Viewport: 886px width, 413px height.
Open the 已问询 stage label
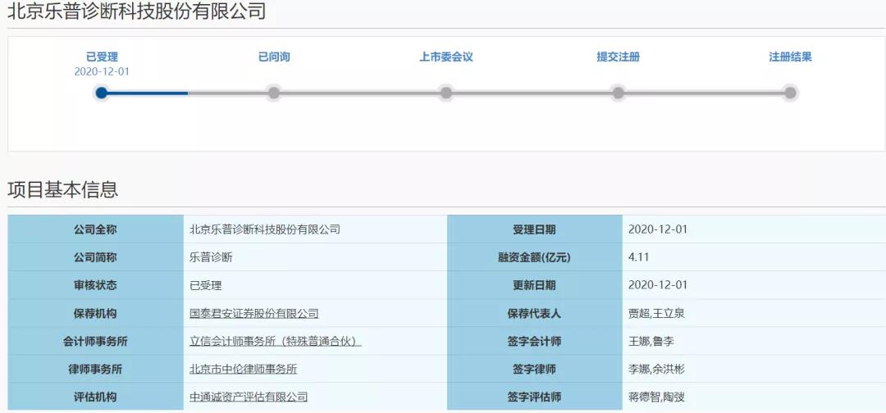(274, 57)
